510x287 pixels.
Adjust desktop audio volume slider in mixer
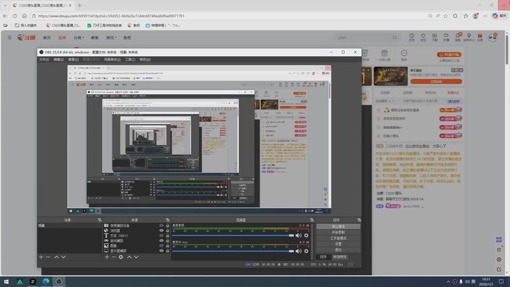[x=233, y=235]
